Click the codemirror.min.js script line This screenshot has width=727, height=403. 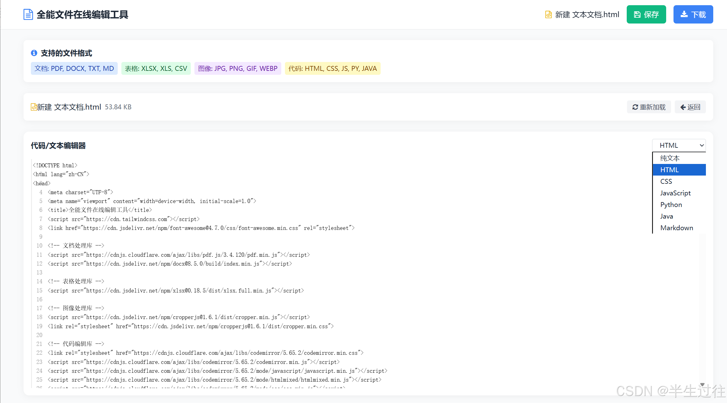pyautogui.click(x=194, y=362)
